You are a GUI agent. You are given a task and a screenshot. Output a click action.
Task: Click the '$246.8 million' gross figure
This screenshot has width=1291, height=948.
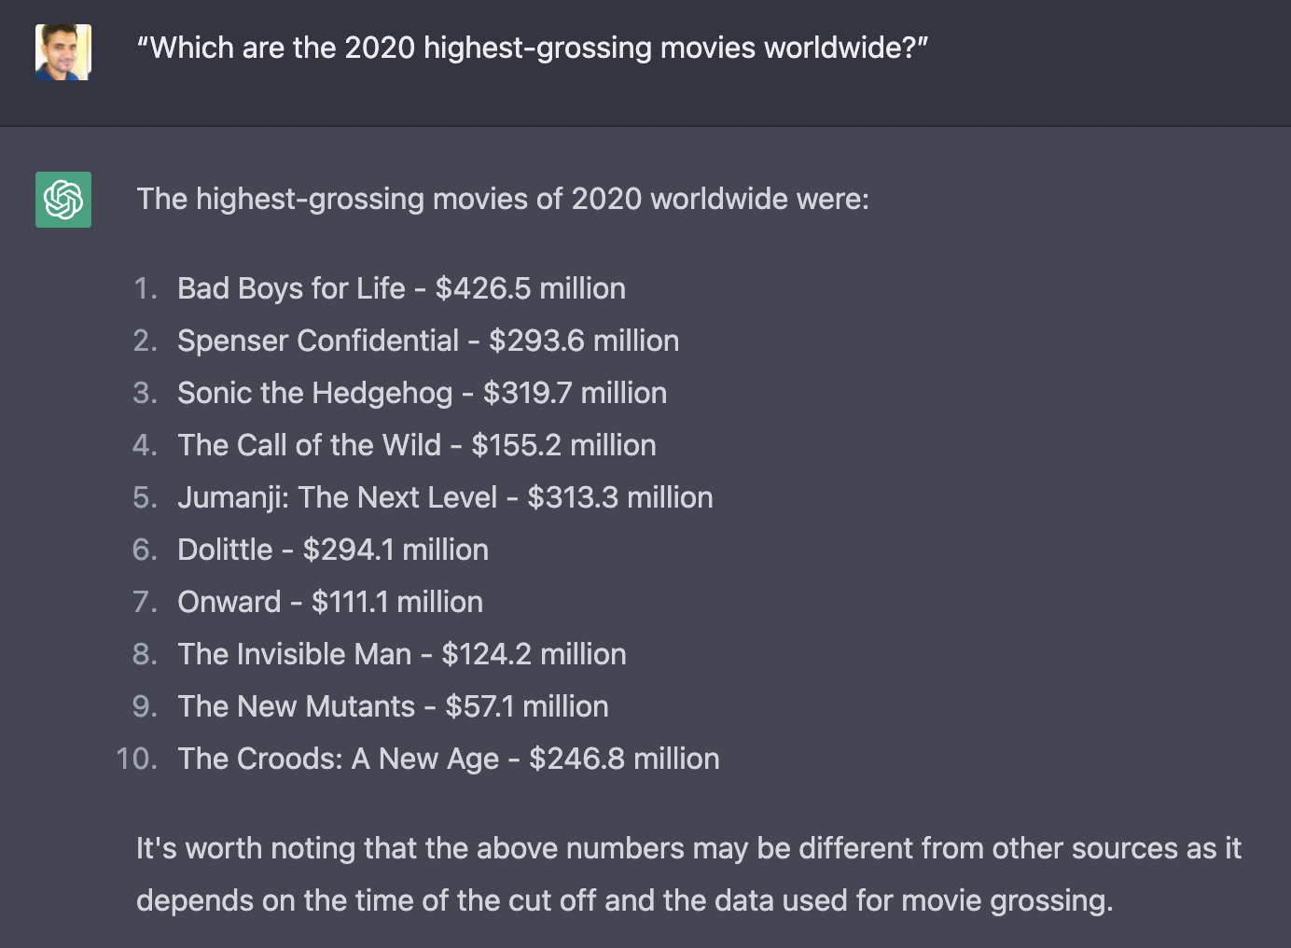tap(623, 759)
